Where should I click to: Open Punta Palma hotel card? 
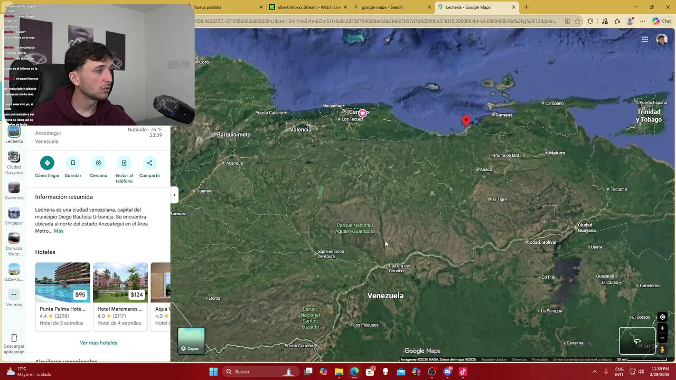62,296
